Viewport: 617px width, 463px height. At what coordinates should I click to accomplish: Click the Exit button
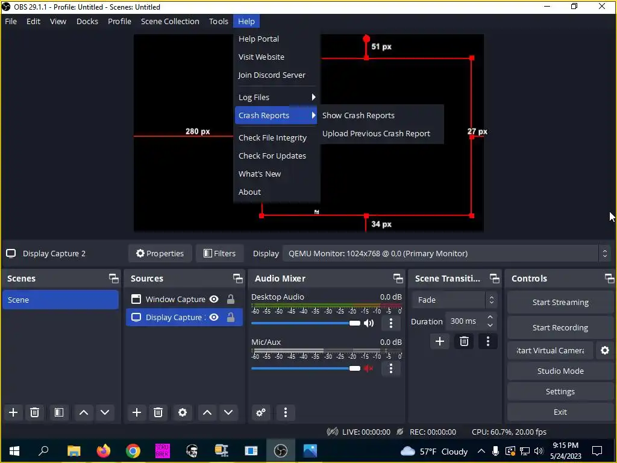click(x=560, y=412)
